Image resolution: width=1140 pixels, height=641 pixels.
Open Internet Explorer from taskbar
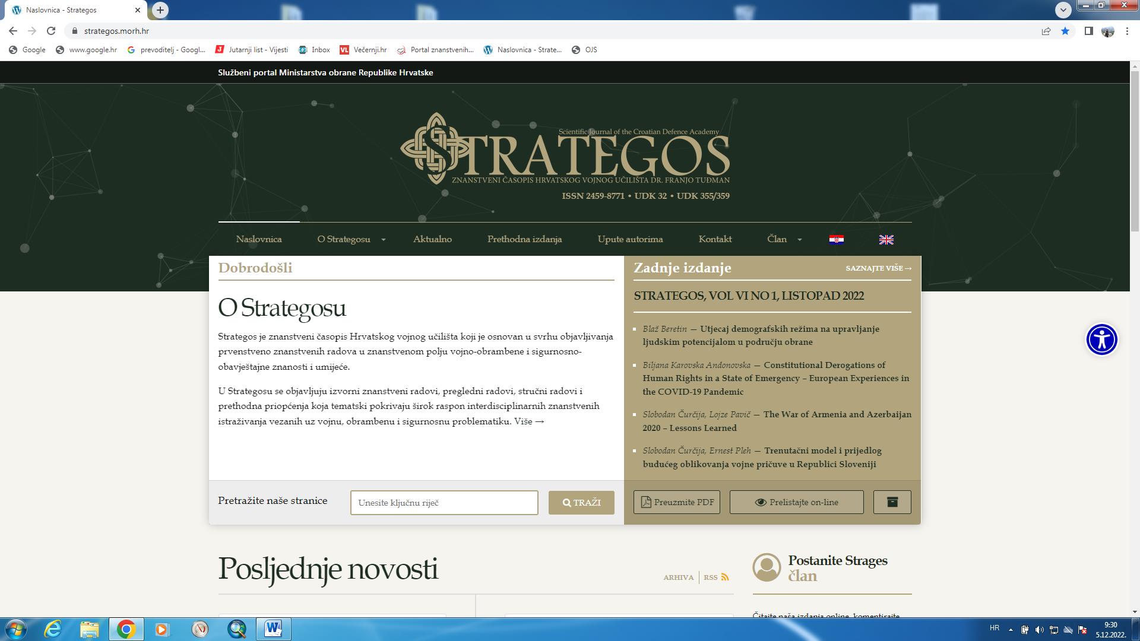click(53, 629)
